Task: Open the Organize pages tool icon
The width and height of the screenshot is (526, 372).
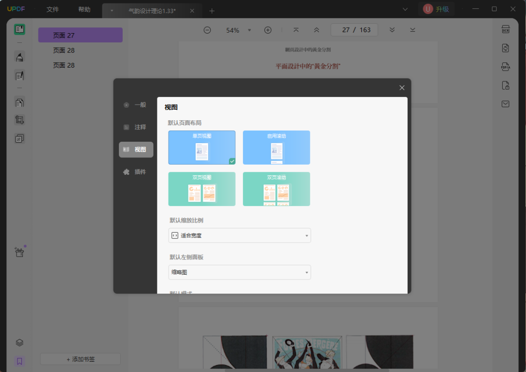Action: coord(19,102)
